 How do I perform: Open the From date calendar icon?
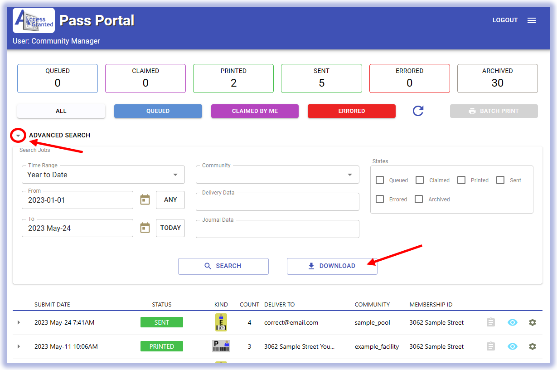coord(145,200)
